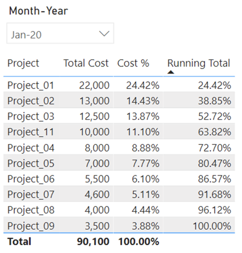
Task: Click the 6.10% cost percentage cell
Action: [x=146, y=179]
